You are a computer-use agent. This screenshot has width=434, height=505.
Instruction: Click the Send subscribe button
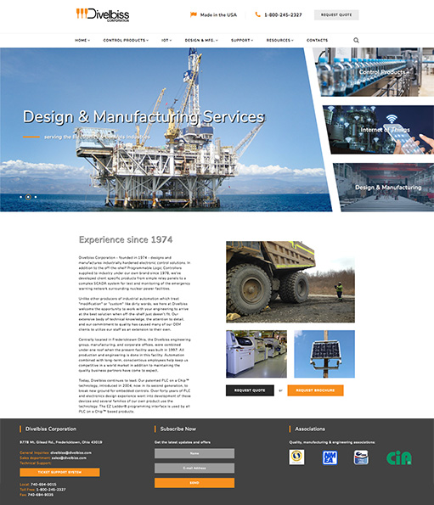(x=194, y=483)
